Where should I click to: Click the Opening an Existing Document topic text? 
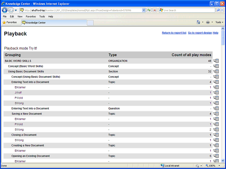[31, 156]
